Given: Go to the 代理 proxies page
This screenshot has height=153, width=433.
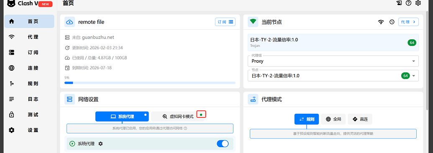Looking at the screenshot, I should point(29,37).
